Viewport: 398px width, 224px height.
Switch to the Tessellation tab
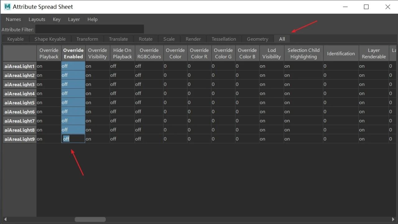click(x=224, y=39)
